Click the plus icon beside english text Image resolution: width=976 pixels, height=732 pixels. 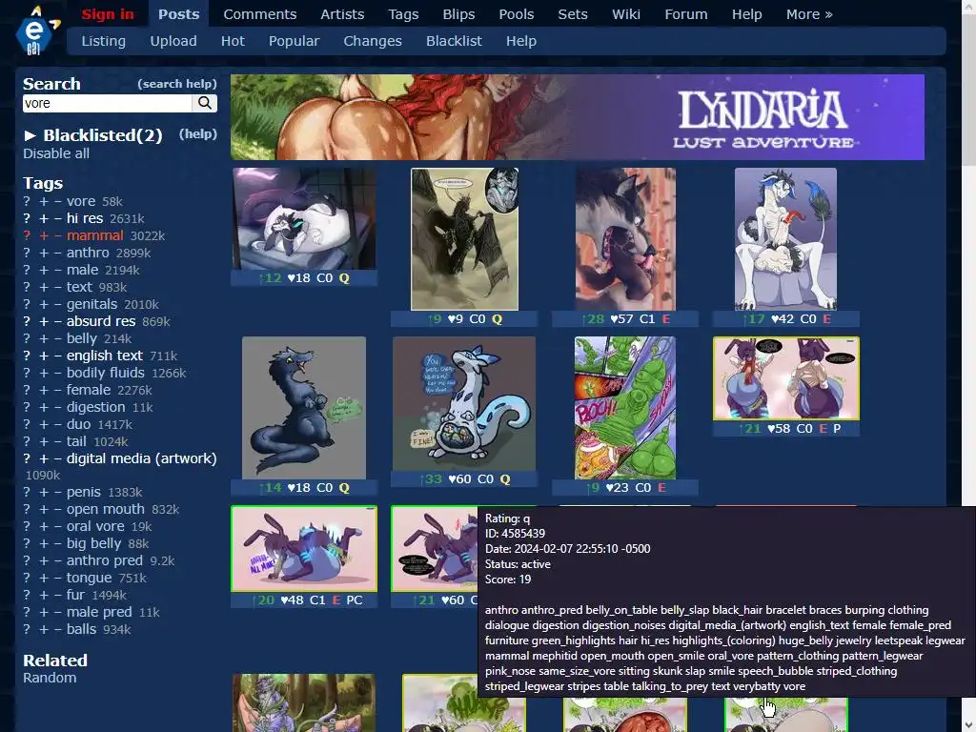44,356
